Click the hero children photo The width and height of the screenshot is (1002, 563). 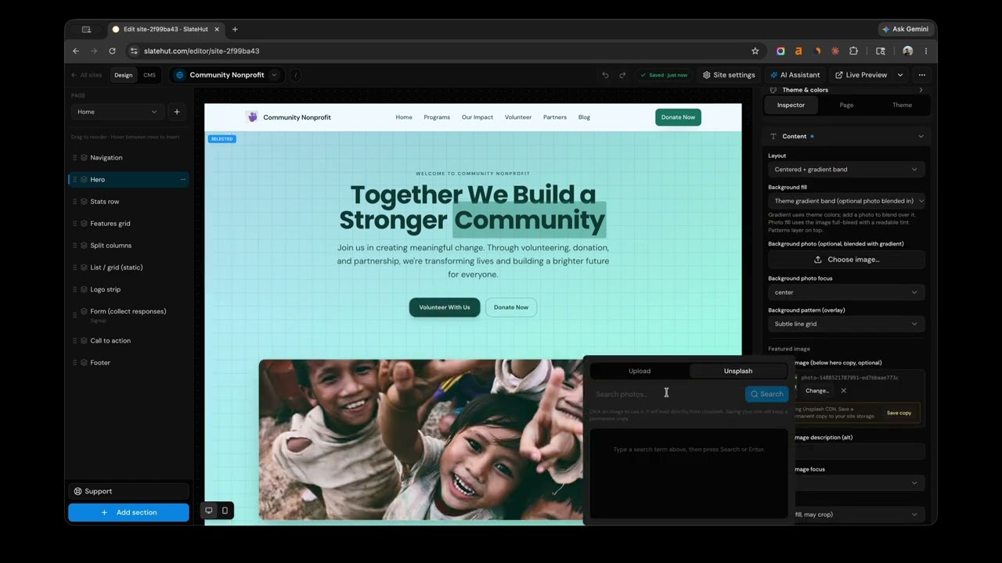(x=420, y=439)
